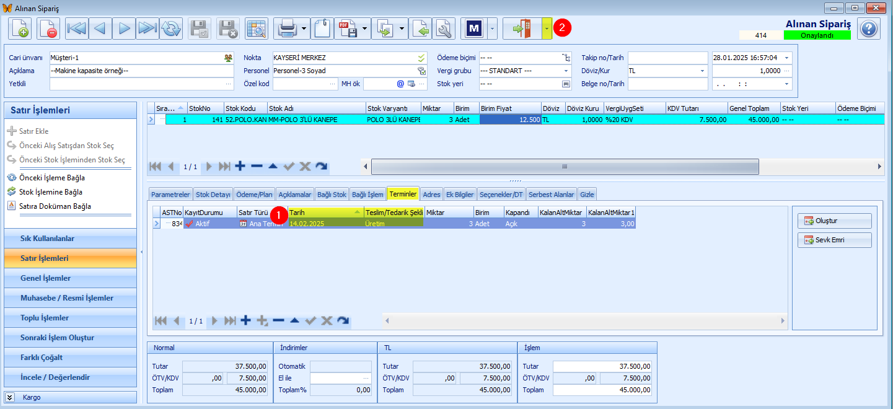Click the order lines horizontal scrollbar
893x409 pixels.
[565, 167]
